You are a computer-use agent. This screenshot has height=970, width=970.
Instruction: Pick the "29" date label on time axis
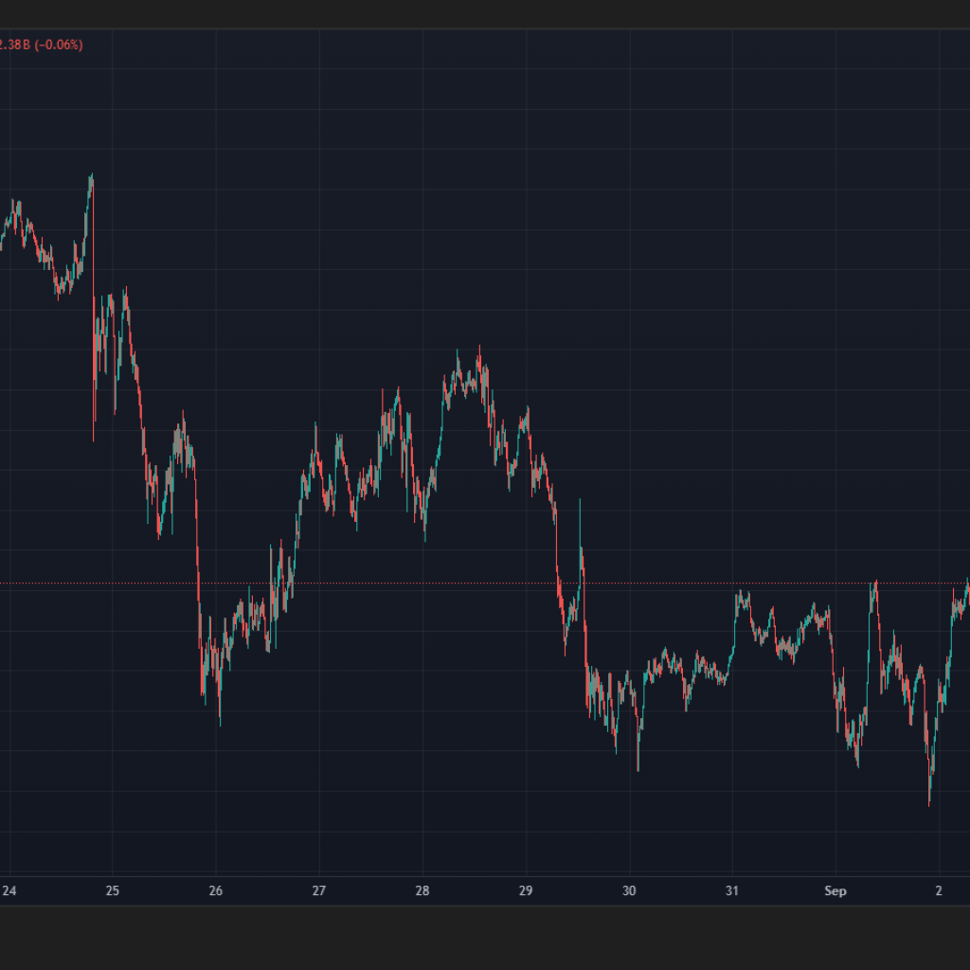click(525, 890)
